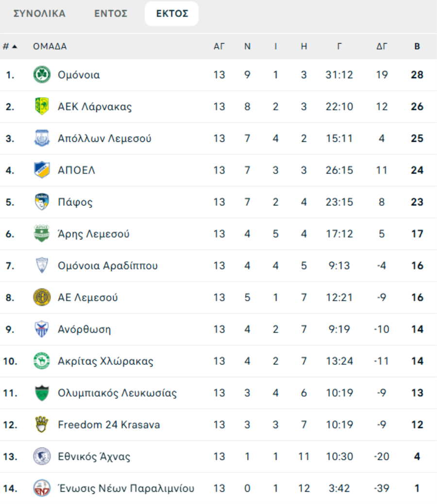
Task: Click the Άρης Λεμεσού crest
Action: pos(42,234)
